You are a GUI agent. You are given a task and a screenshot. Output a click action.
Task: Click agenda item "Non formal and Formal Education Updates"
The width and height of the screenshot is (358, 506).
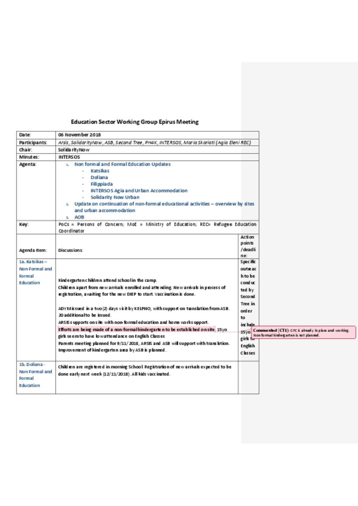(x=122, y=164)
